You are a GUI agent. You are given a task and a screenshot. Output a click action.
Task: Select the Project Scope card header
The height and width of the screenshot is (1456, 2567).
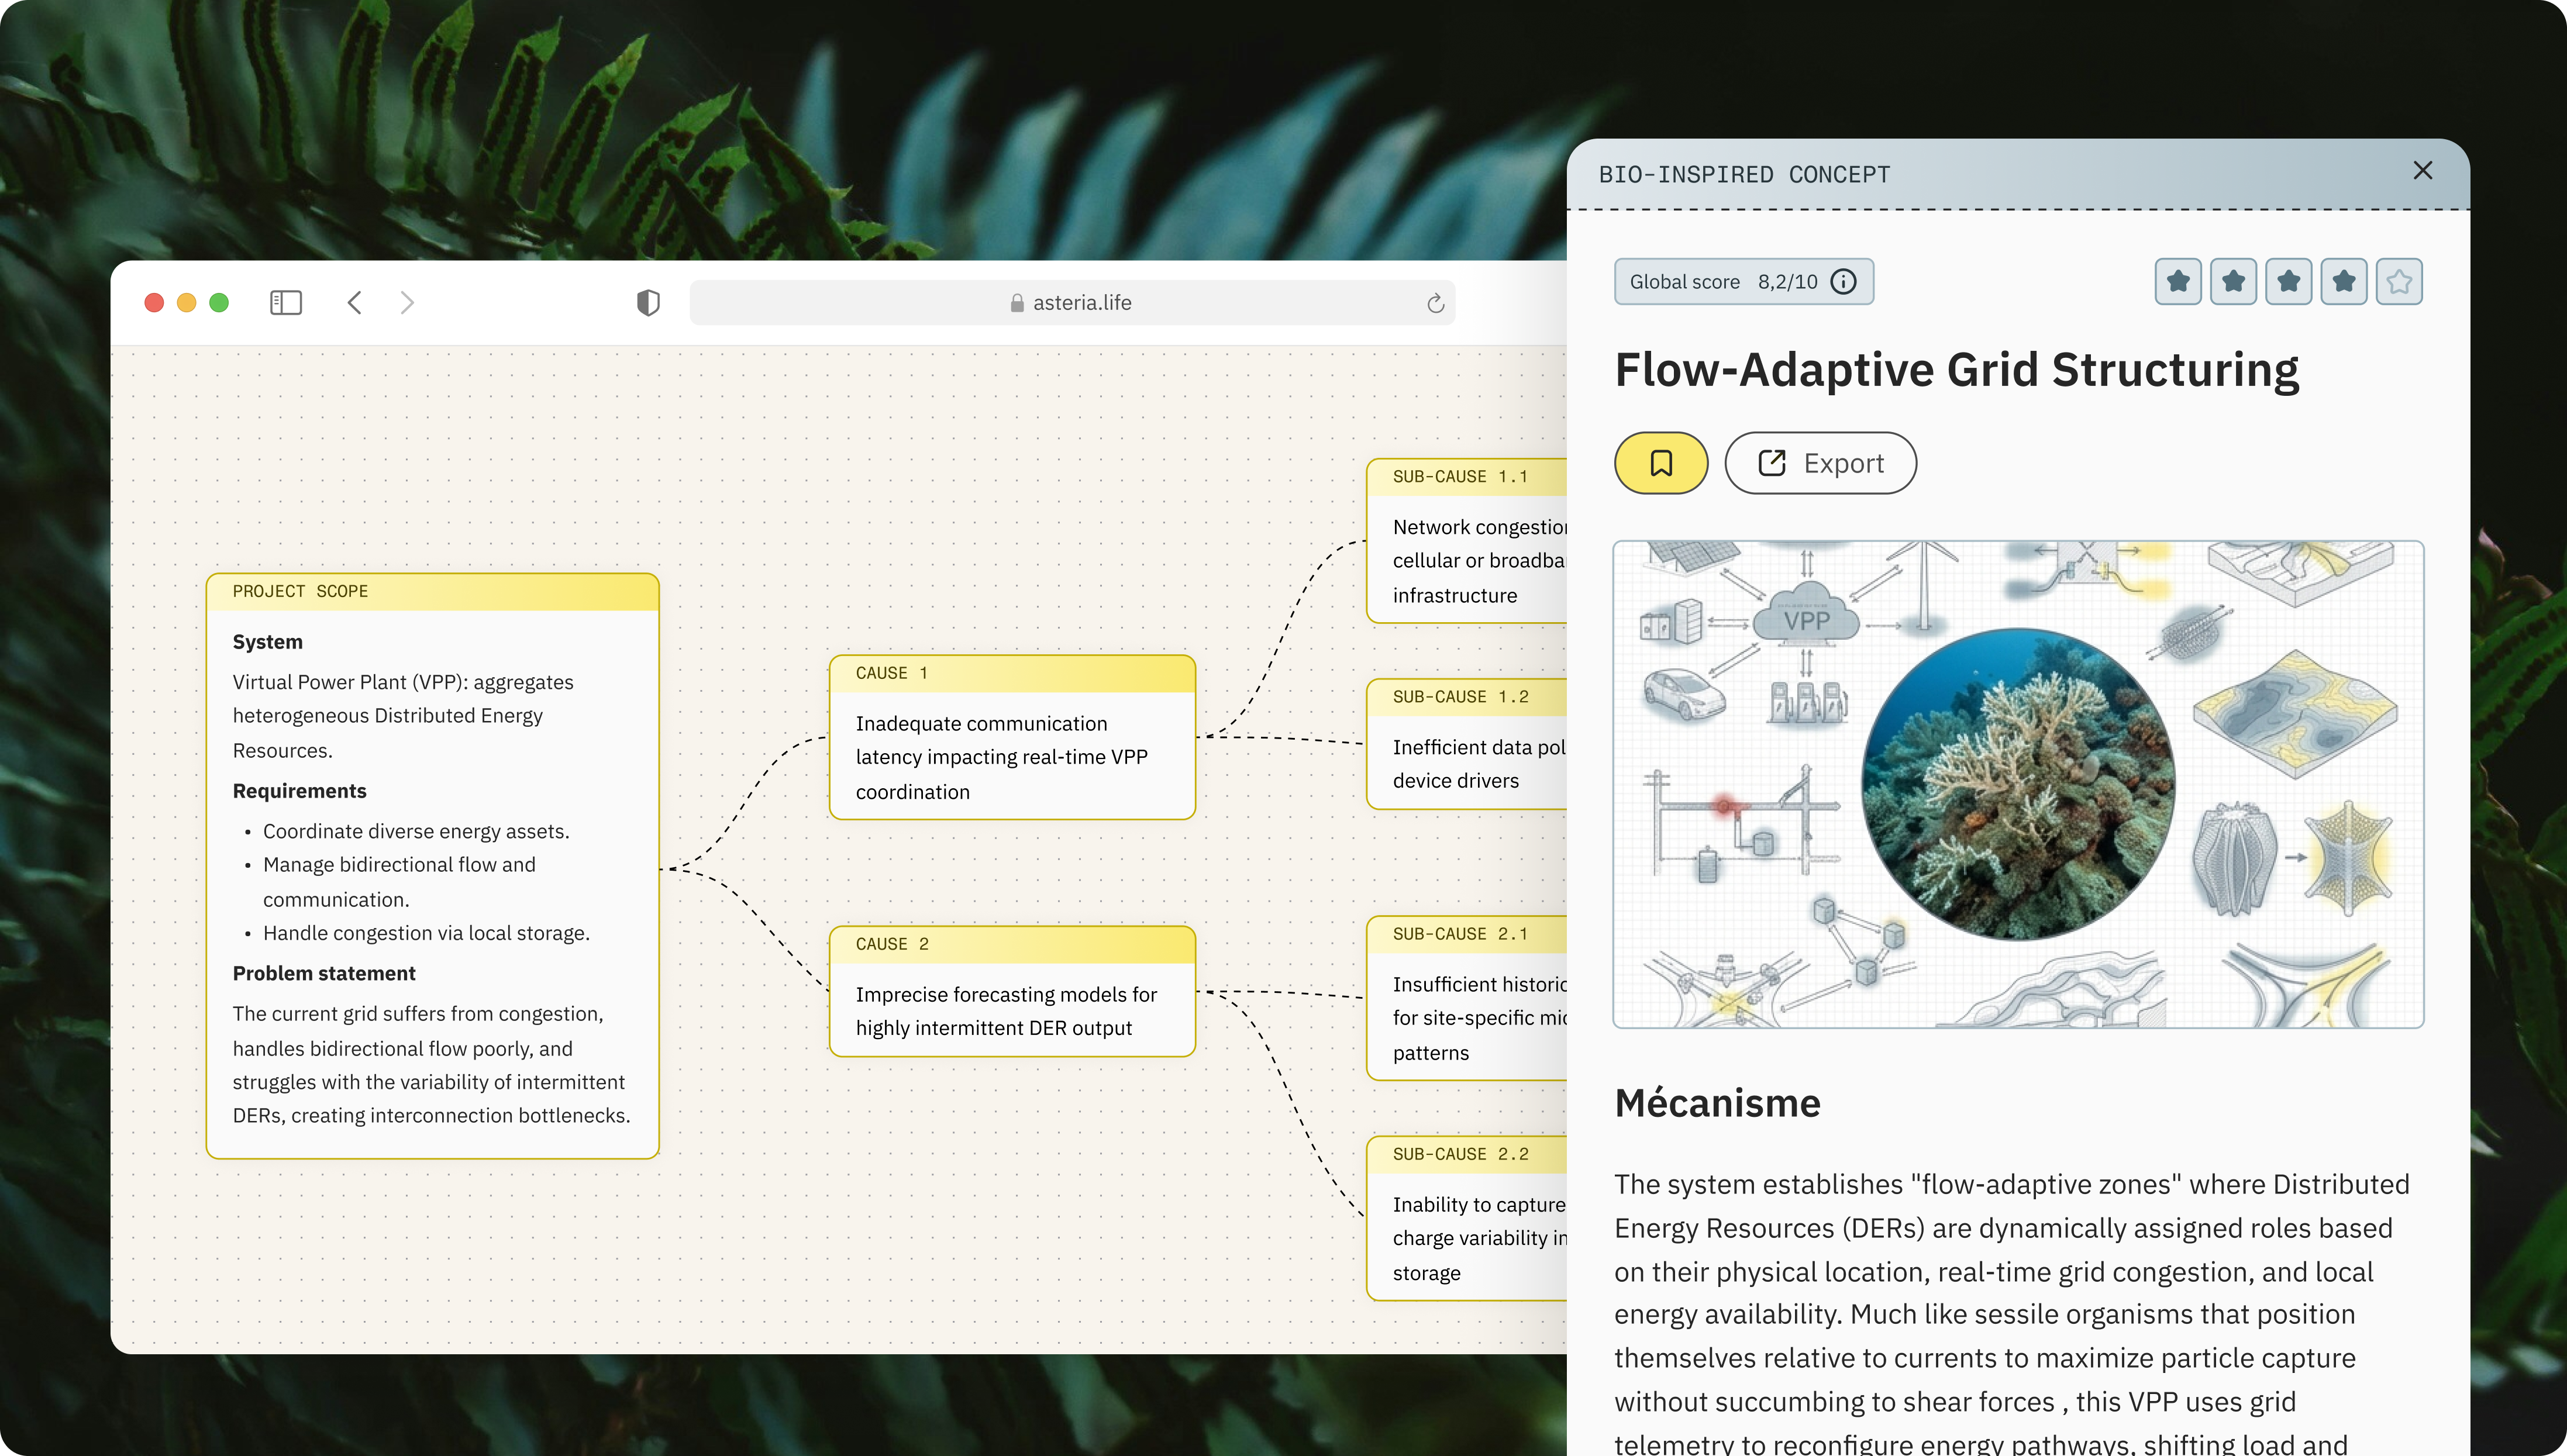tap(432, 592)
